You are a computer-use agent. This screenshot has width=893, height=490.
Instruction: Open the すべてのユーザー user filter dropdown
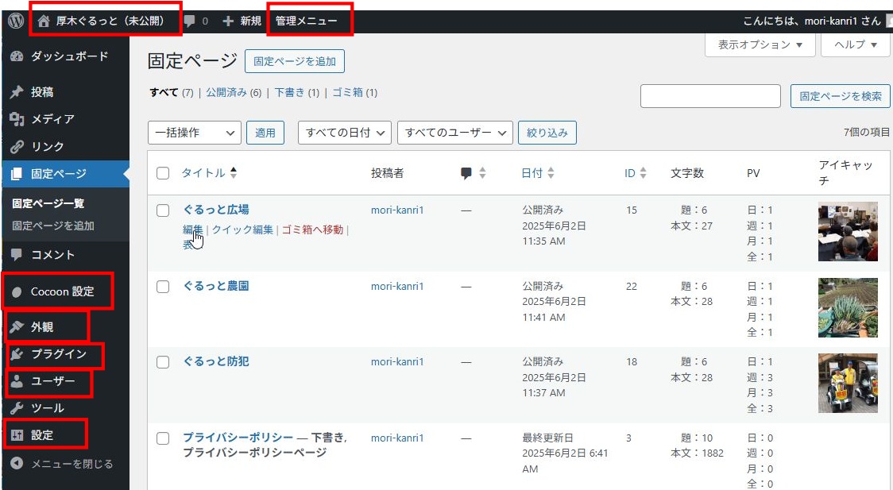454,133
